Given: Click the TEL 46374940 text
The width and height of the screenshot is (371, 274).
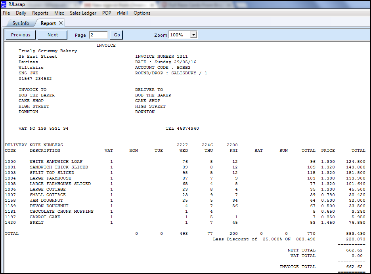Looking at the screenshot, I should click(182, 128).
